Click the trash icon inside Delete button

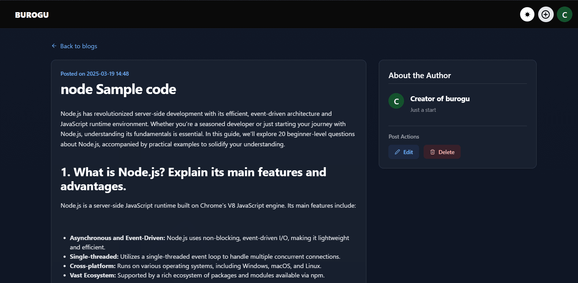(433, 152)
